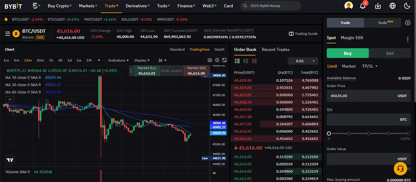Open Finance dropdown menu
The width and height of the screenshot is (416, 182).
pyautogui.click(x=186, y=6)
